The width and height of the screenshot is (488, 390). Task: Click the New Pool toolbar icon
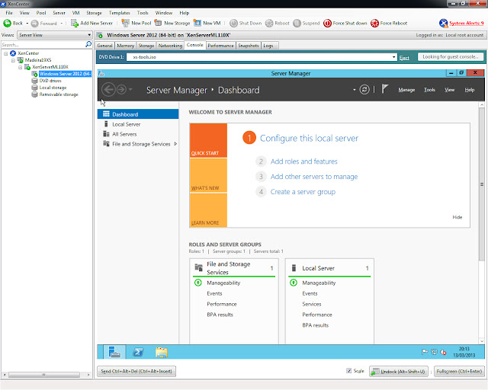(x=125, y=23)
